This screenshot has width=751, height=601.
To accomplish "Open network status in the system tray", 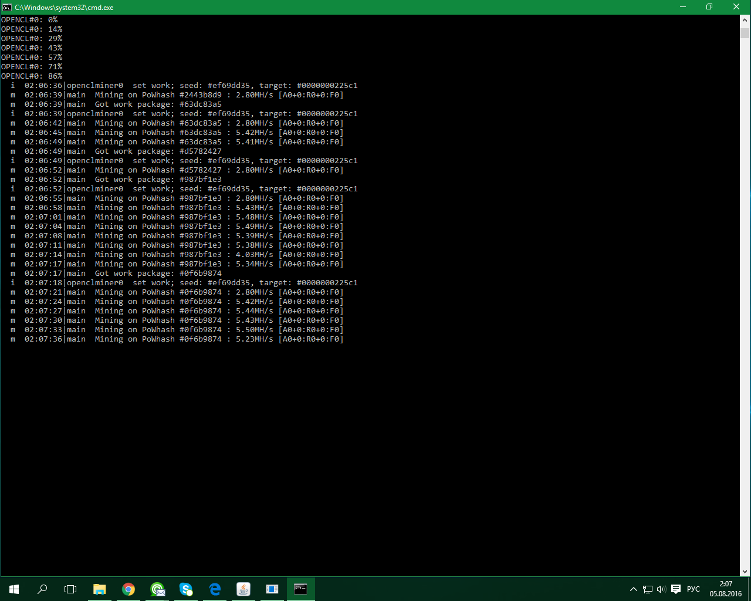I will [x=647, y=589].
